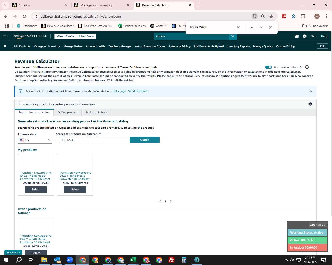The height and width of the screenshot is (265, 332).
Task: Click the FEEDBACK tab at bottom left
Action: coord(13,252)
